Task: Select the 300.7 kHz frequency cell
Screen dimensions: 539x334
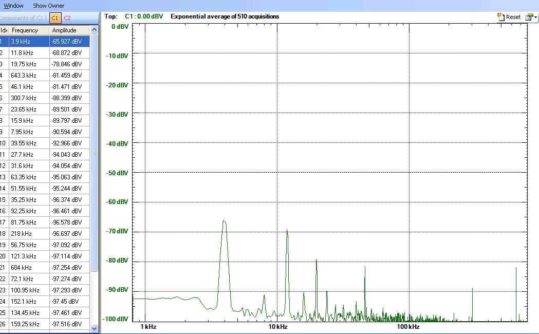Action: pos(29,98)
